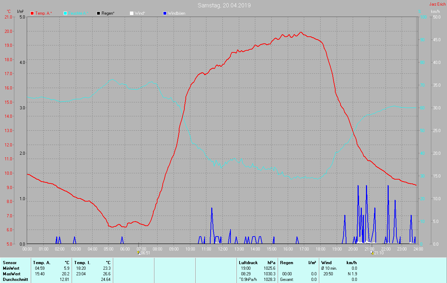Screen dimensions: 447x283
Task: Click the 'Ø 10 min.' wind label
Action: [x=330, y=268]
